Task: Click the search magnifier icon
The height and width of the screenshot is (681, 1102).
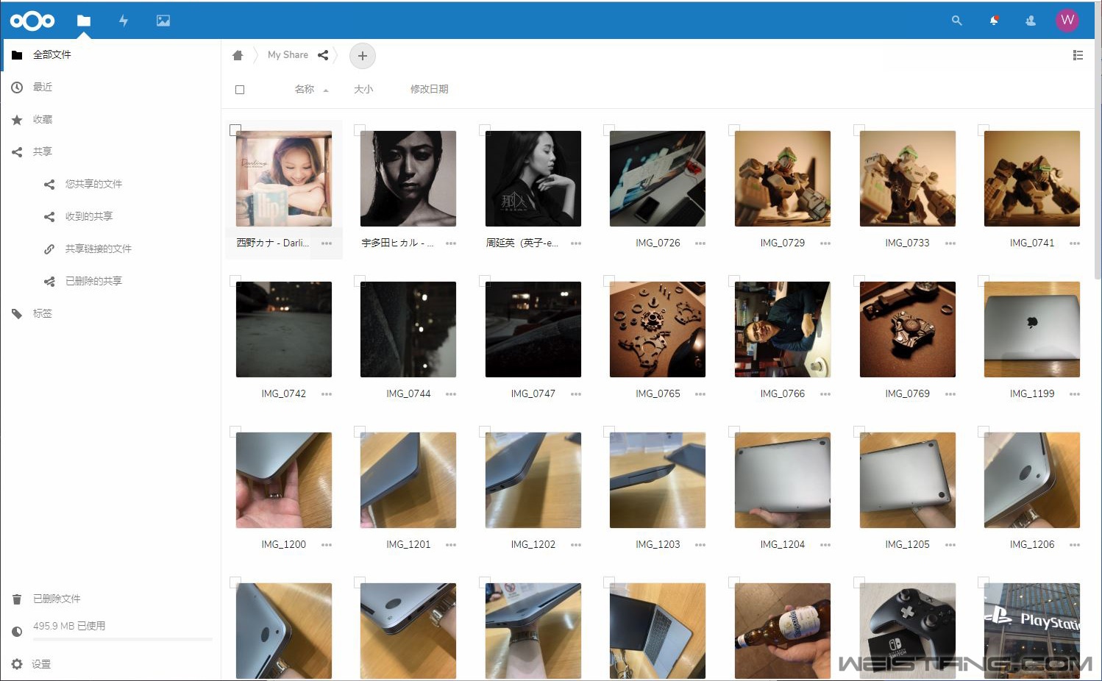Action: 956,21
